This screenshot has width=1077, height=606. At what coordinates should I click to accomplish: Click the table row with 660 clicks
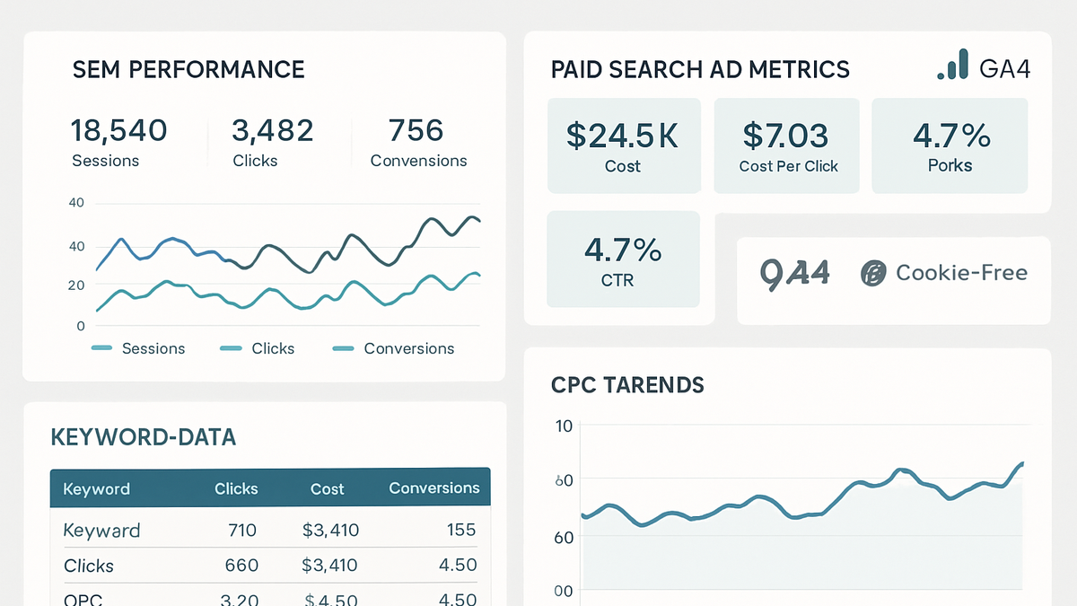tap(270, 566)
